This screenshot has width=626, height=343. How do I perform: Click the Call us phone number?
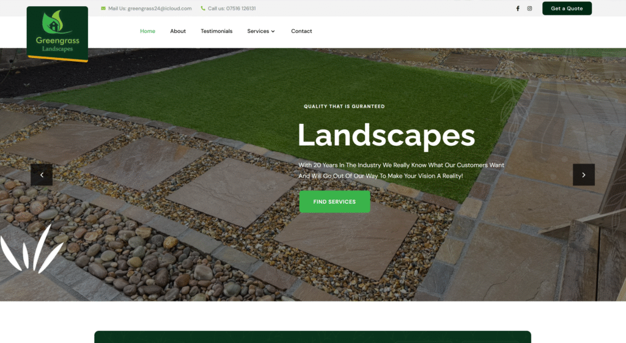pos(240,9)
